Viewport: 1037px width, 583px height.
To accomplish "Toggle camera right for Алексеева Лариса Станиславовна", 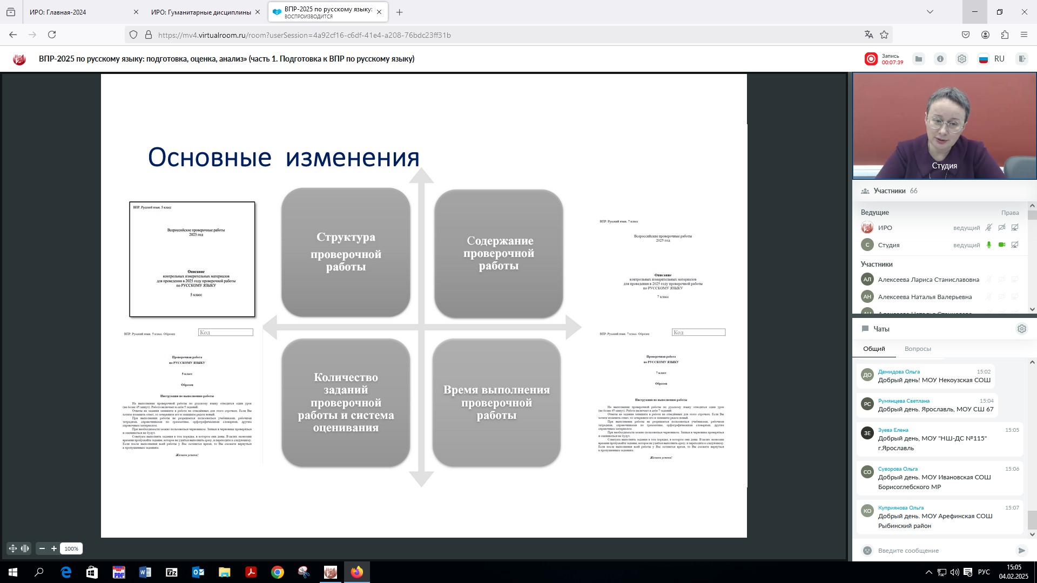I will click(1002, 280).
